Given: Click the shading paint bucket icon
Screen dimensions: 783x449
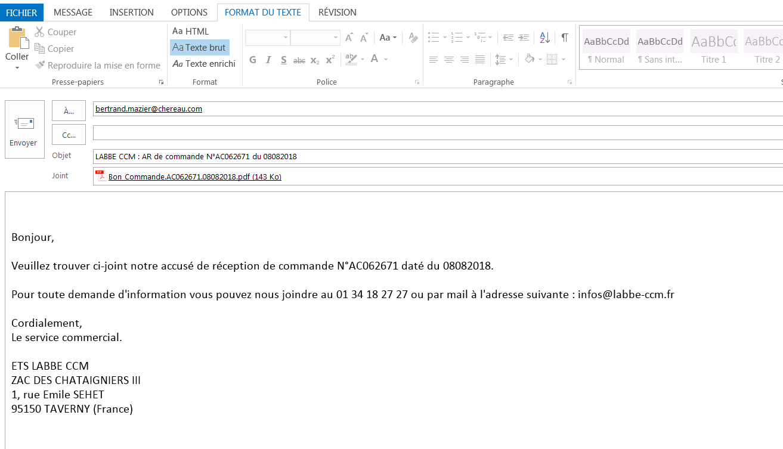Looking at the screenshot, I should [x=530, y=60].
